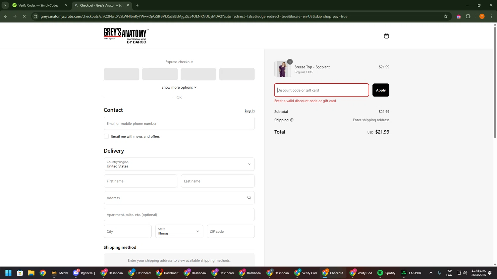Open Medal app in taskbar
This screenshot has height=279, width=497.
60,273
